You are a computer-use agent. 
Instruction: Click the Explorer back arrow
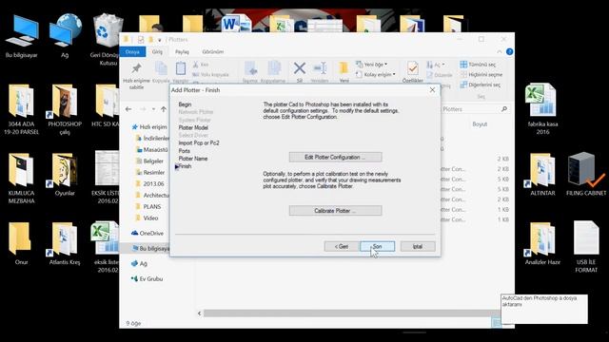tap(128, 109)
